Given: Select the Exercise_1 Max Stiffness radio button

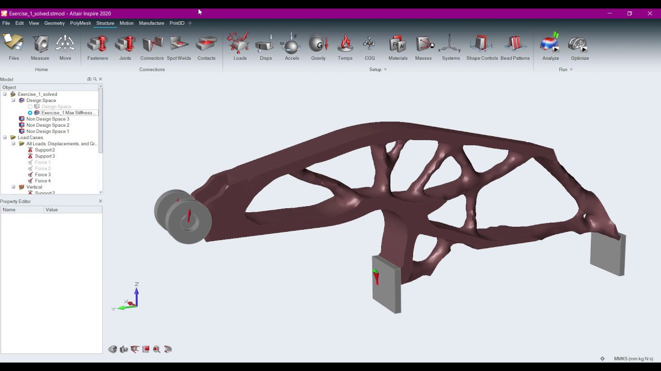Looking at the screenshot, I should tap(30, 113).
